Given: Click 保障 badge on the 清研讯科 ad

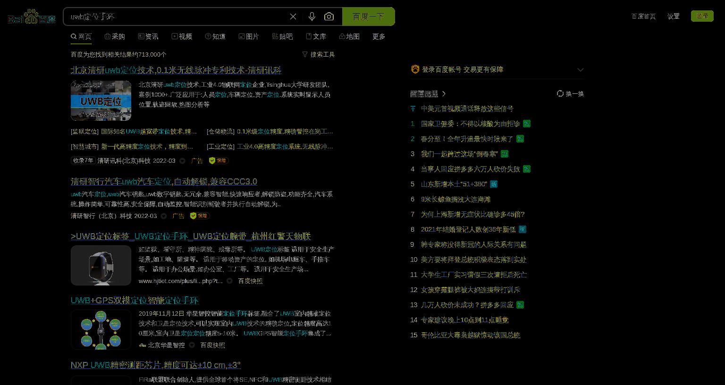Looking at the screenshot, I should click(219, 160).
